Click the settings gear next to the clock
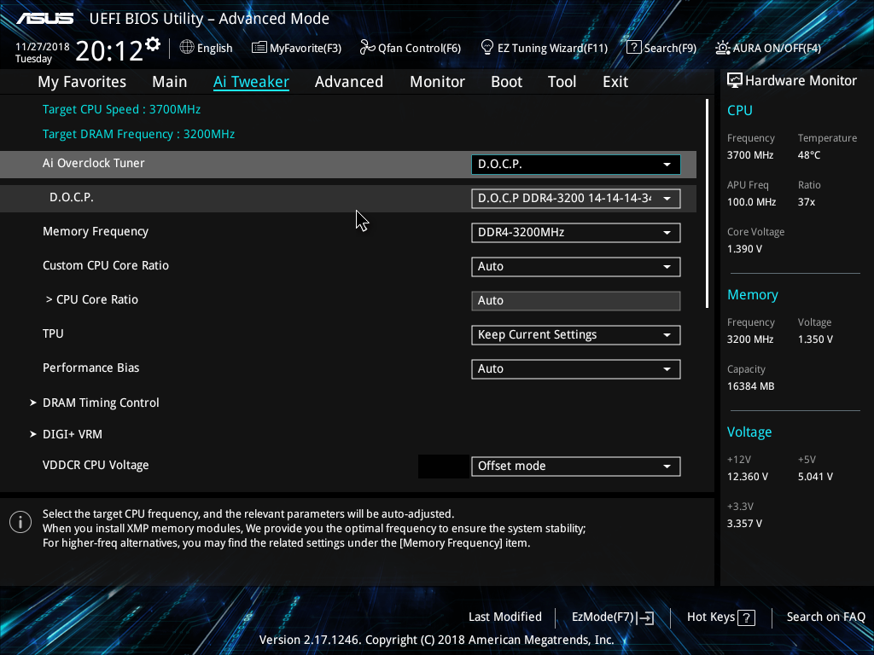 (x=153, y=44)
